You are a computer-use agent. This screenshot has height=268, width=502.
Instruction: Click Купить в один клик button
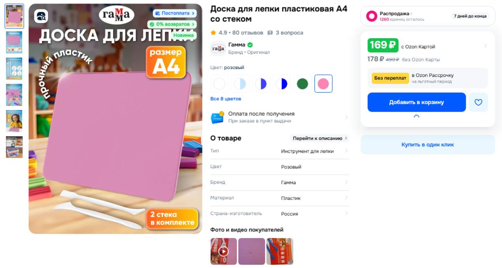point(428,144)
